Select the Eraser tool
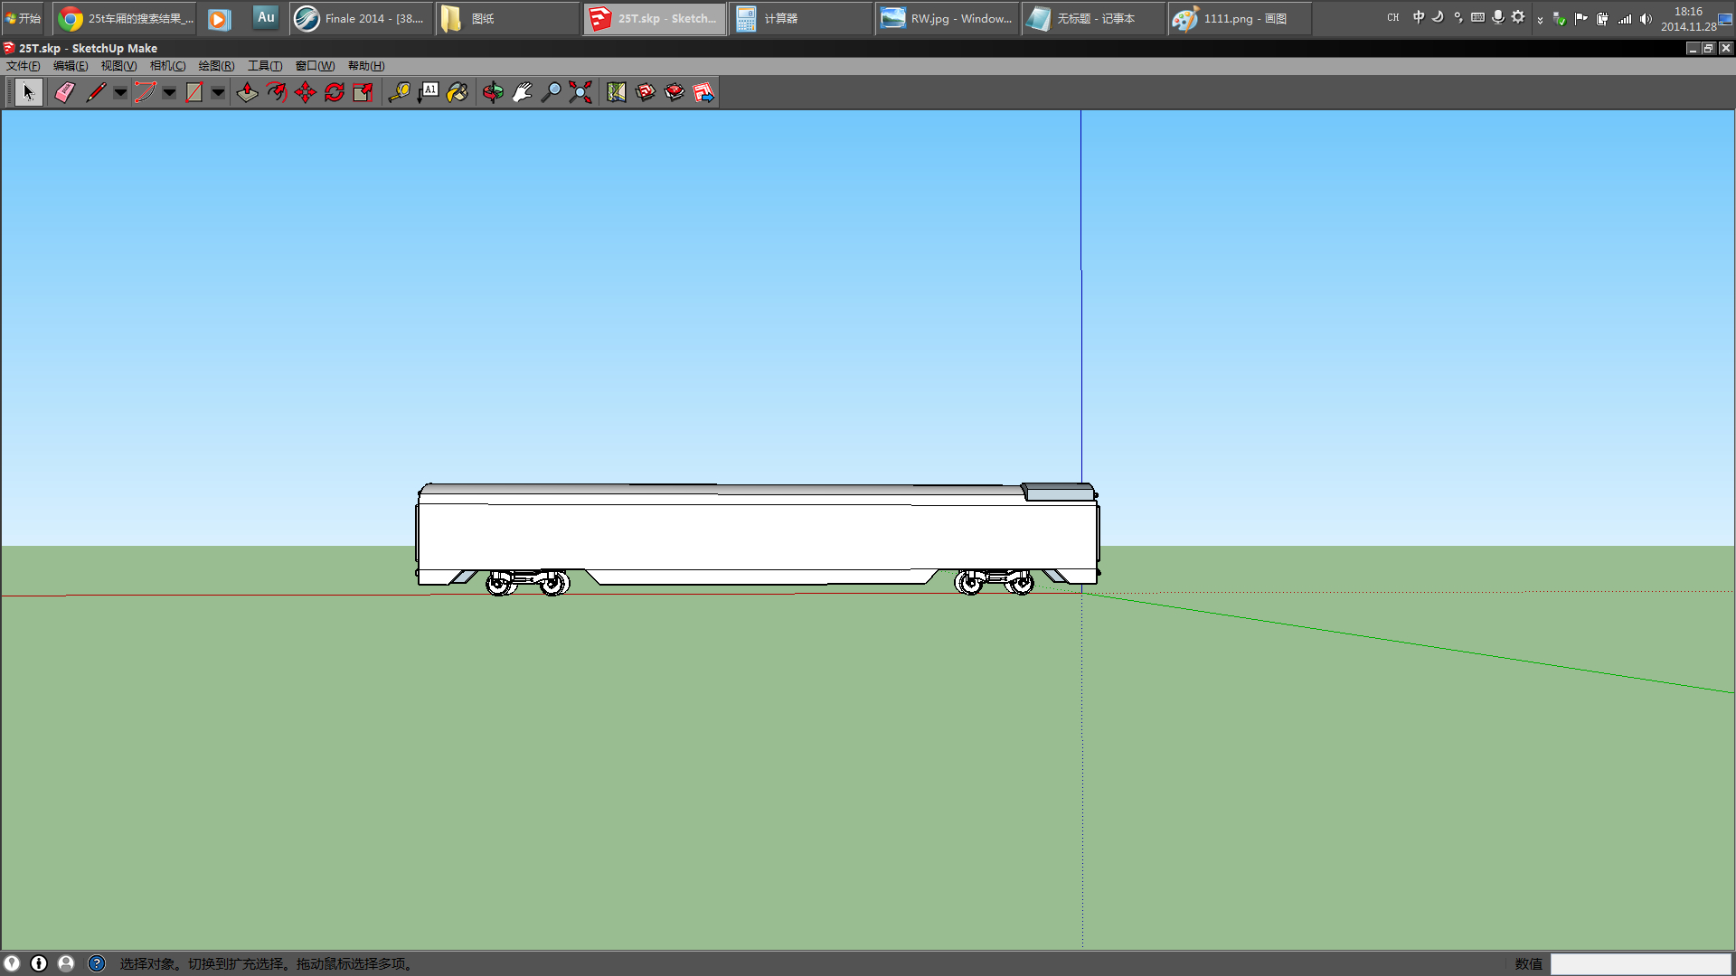 click(64, 92)
